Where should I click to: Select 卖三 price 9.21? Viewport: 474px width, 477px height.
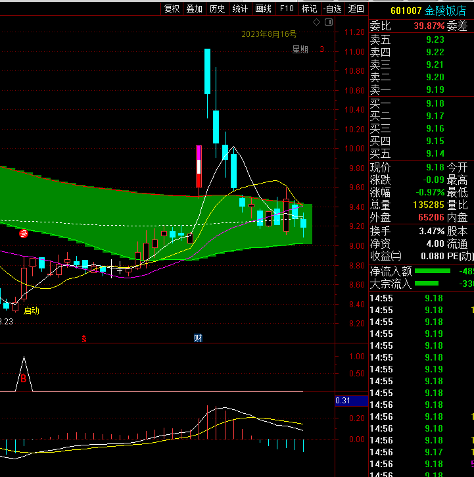pyautogui.click(x=435, y=64)
